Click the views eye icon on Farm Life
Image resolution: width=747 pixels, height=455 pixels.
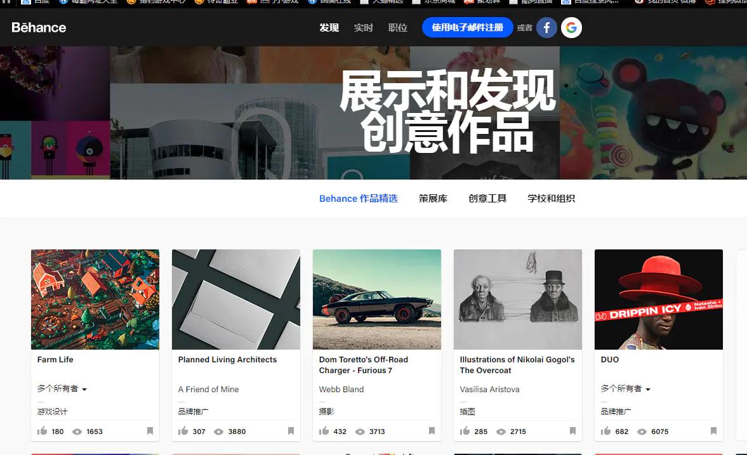tap(77, 432)
